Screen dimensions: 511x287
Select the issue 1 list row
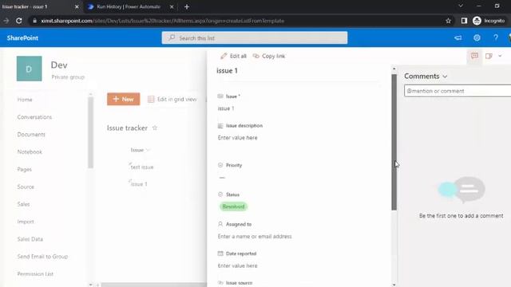[x=139, y=184]
